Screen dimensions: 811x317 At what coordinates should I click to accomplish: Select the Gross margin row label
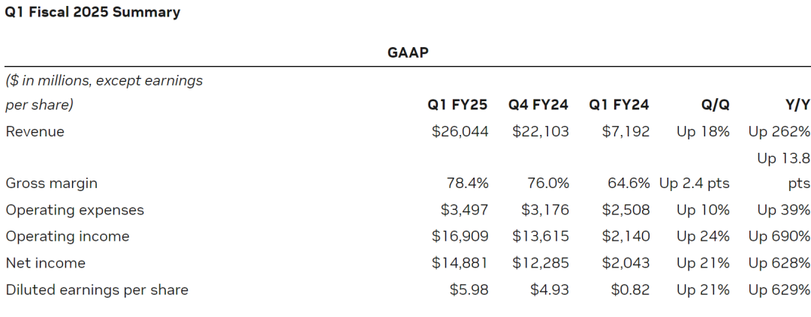click(x=51, y=184)
